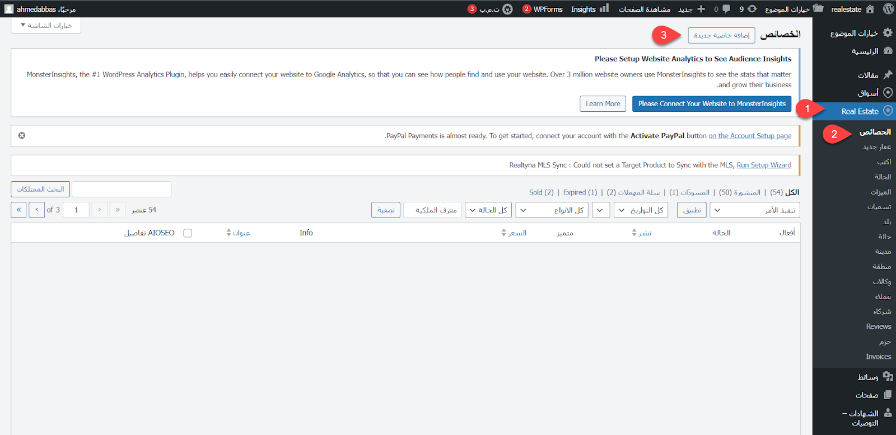Click the updates refresh icon
The width and height of the screenshot is (896, 435).
pos(752,9)
